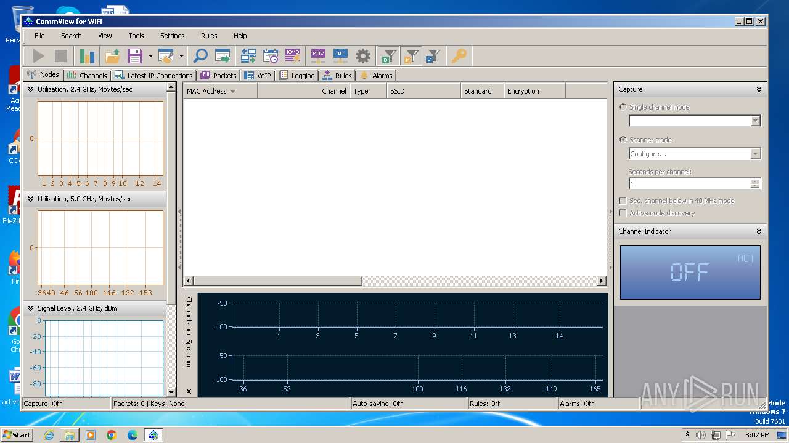Enable Sec. channel below in 40 MHz mode
789x443 pixels.
tap(623, 201)
